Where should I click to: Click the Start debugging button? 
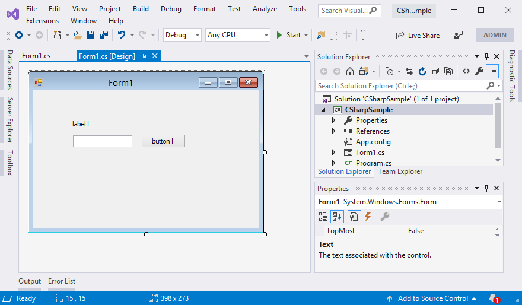pos(288,35)
